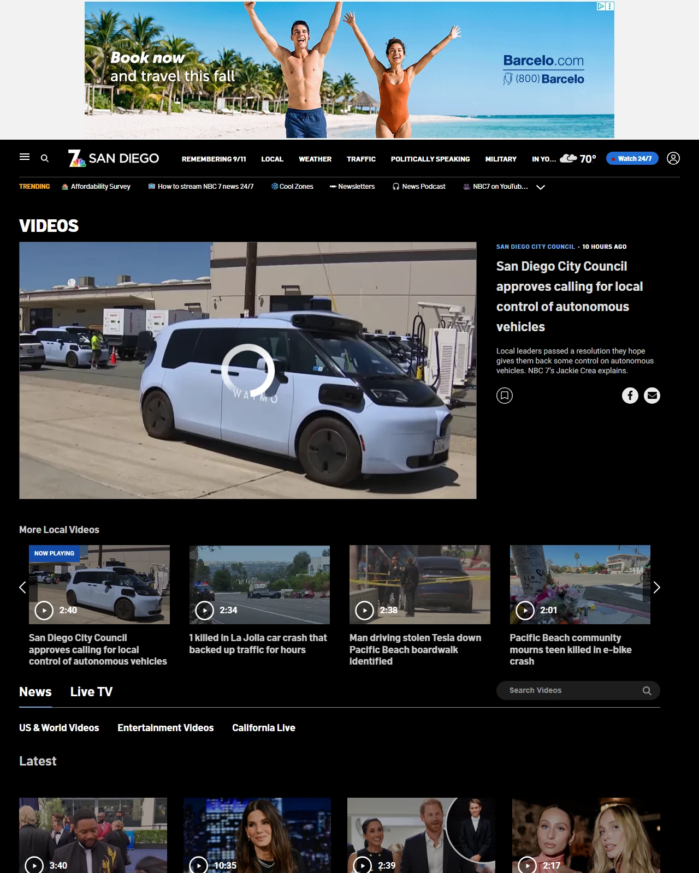
Task: Open US & World Videos link
Action: 59,728
